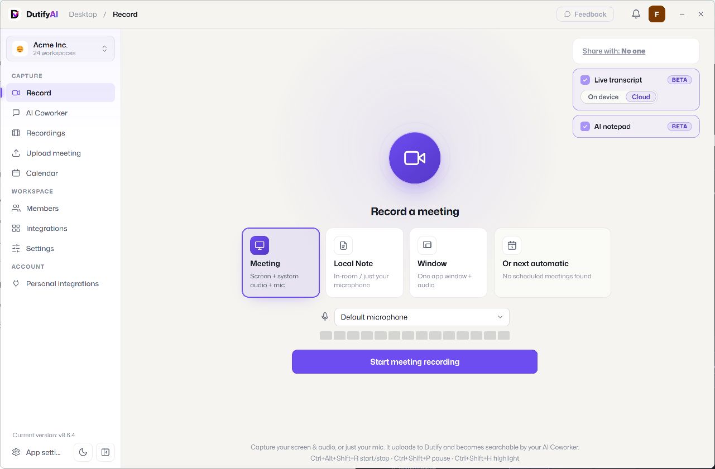Choose Local Note recording mode
The image size is (715, 469).
click(x=364, y=263)
